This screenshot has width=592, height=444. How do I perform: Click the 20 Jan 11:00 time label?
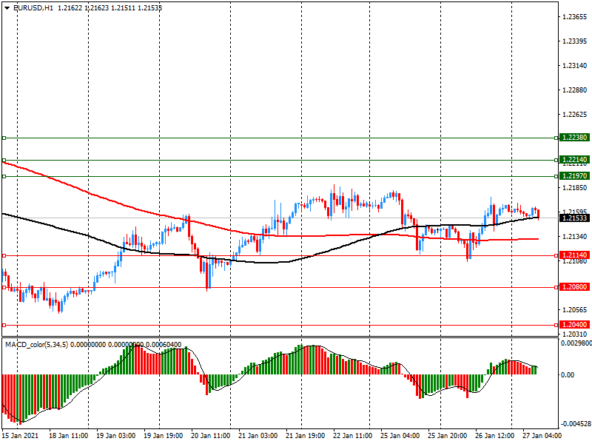(211, 436)
